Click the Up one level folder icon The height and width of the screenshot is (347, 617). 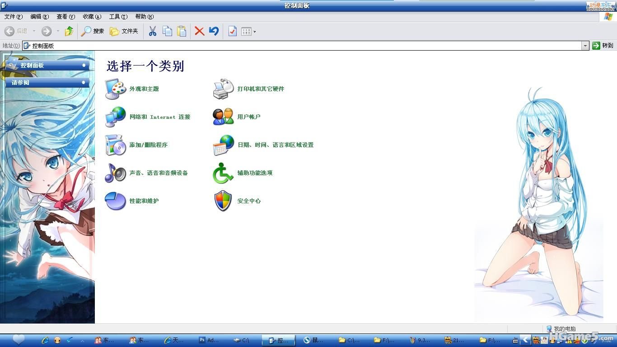(69, 31)
